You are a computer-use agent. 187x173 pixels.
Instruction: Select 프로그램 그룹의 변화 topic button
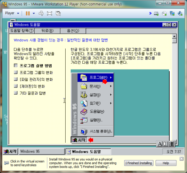[x=16, y=72]
